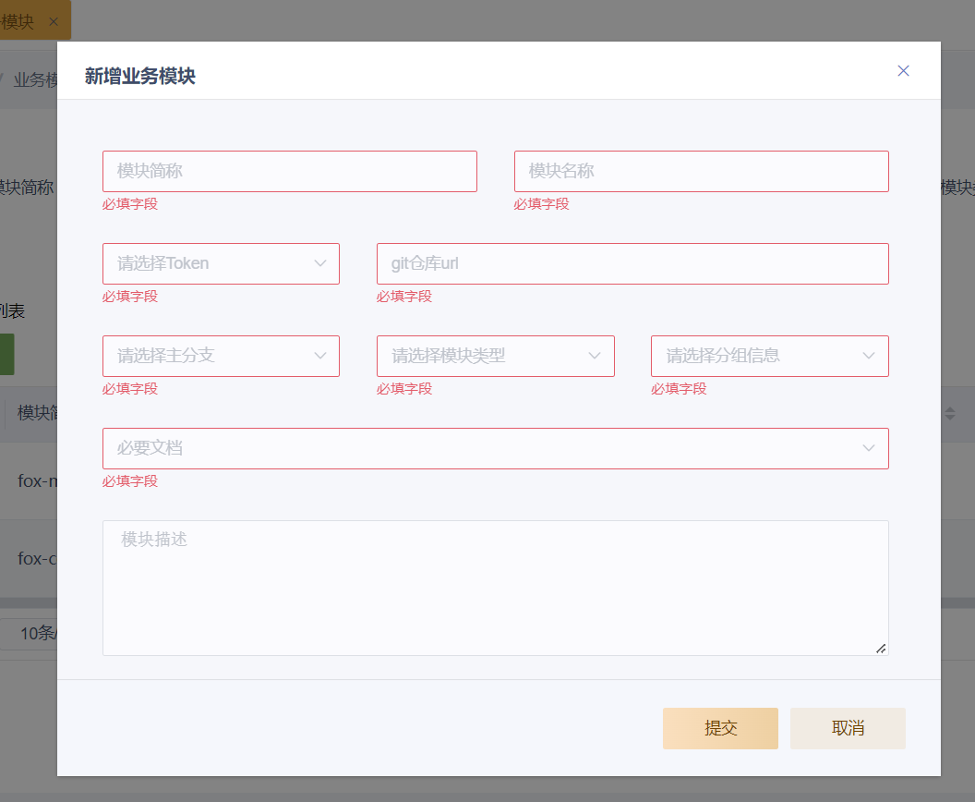Close the 模块 tab using its × icon

[54, 21]
